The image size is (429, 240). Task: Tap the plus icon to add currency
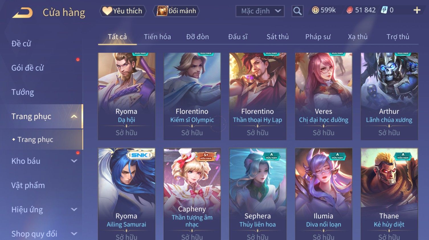417,10
